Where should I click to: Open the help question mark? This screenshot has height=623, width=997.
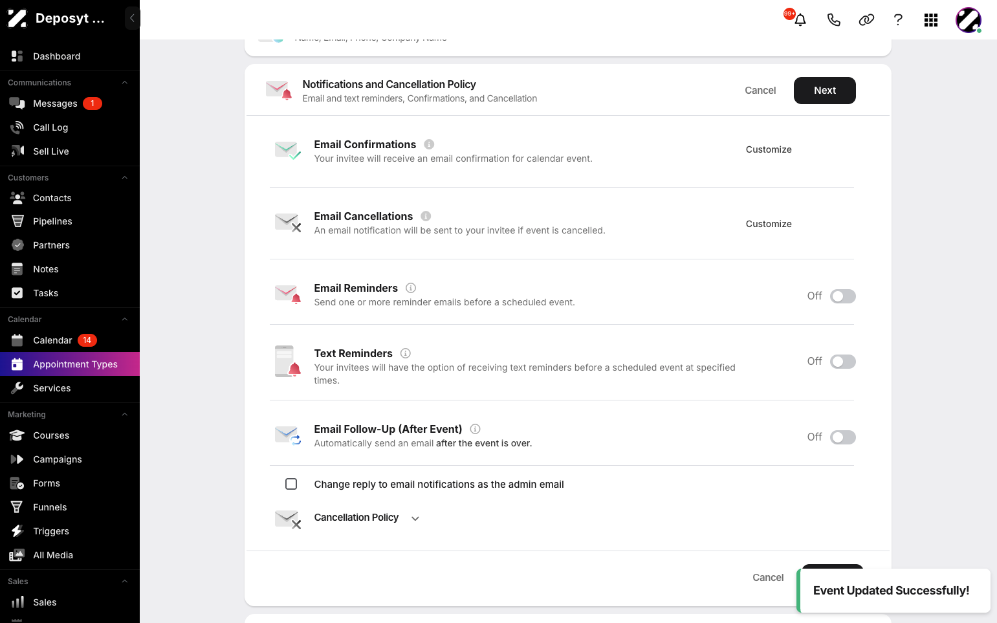click(x=898, y=20)
